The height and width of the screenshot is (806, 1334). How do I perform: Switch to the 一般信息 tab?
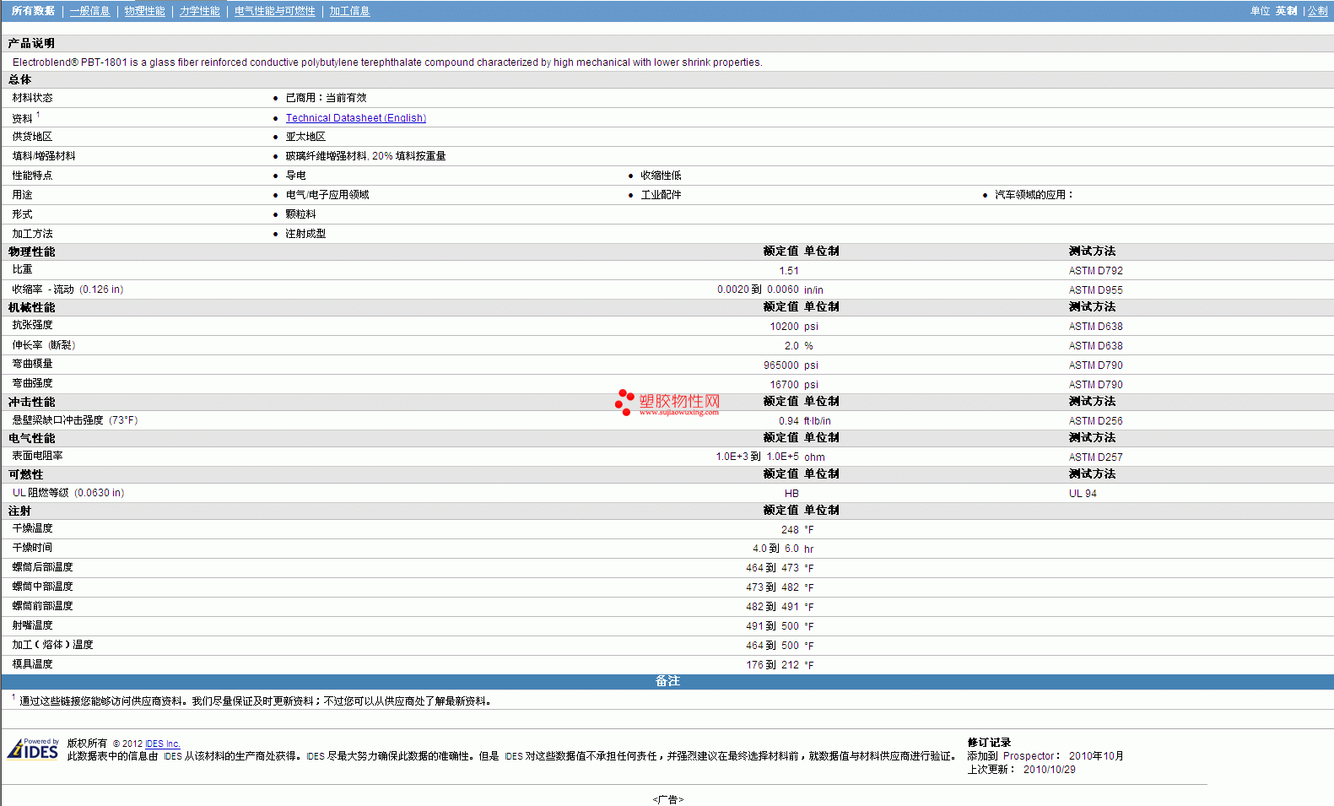click(89, 11)
